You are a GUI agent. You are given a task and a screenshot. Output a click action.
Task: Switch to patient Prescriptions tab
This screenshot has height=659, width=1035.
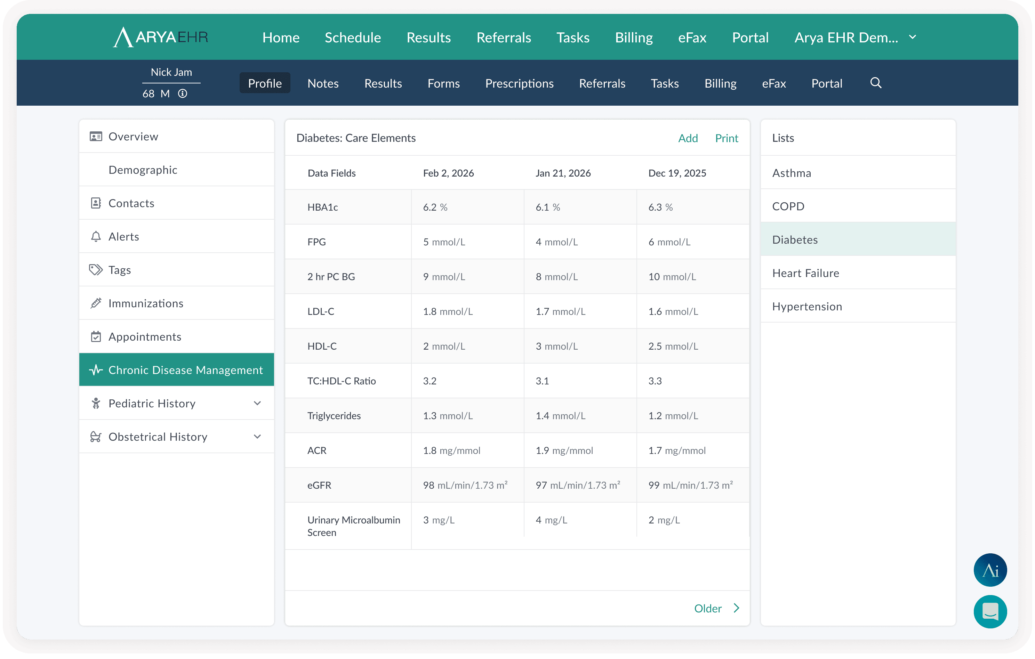coord(519,83)
